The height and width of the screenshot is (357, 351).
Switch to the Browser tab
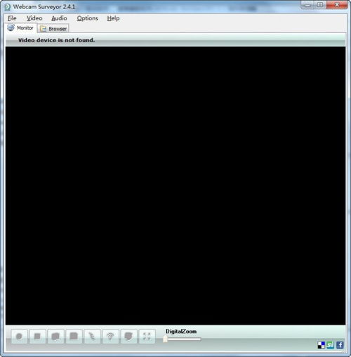click(53, 29)
